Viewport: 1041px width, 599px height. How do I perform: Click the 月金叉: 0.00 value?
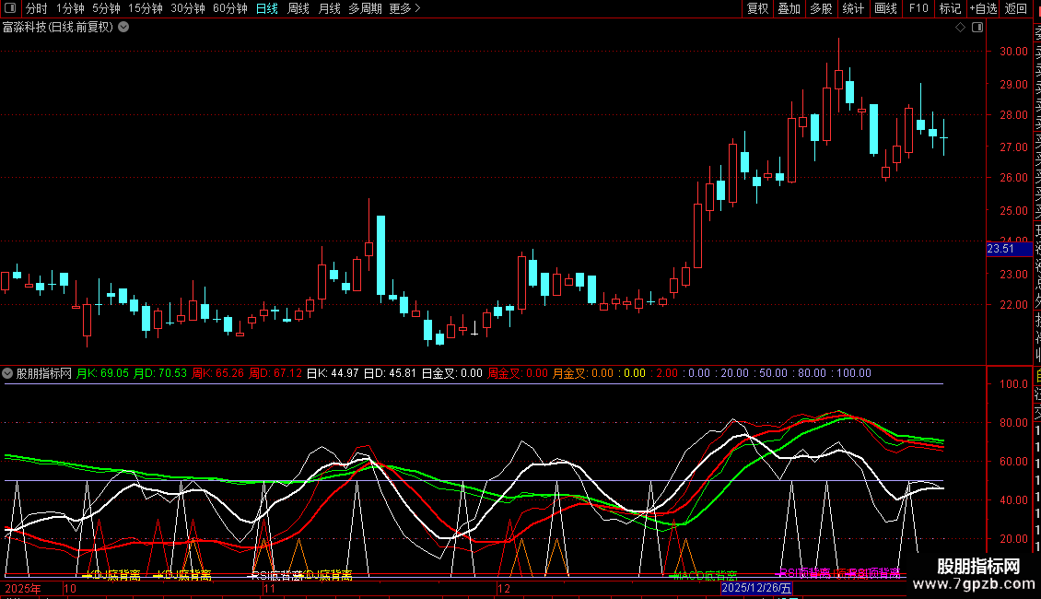583,373
